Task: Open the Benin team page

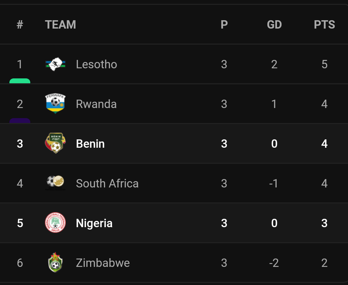Action: coord(90,144)
